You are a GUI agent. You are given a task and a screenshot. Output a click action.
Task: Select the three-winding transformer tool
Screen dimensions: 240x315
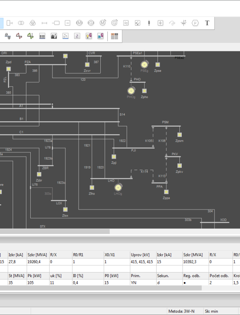click(x=33, y=23)
